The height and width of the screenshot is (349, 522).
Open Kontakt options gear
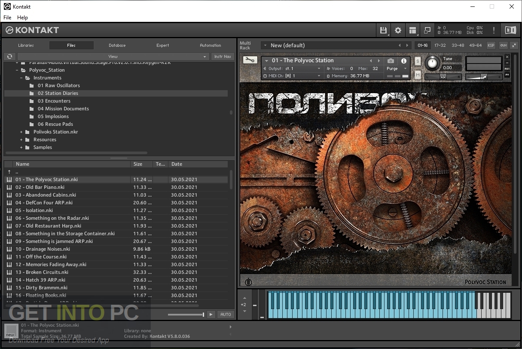[x=398, y=30]
